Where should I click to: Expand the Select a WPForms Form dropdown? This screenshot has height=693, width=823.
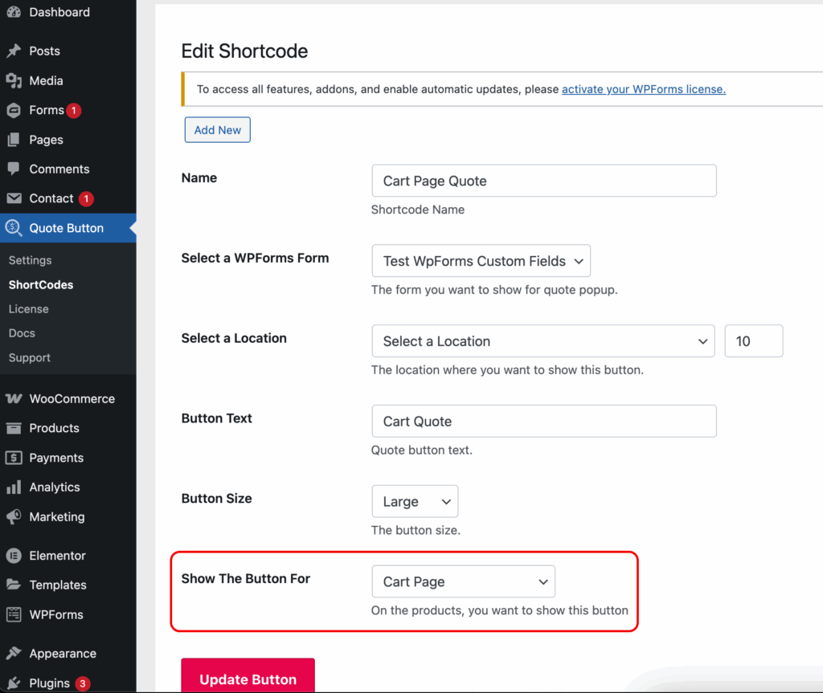[x=481, y=261]
